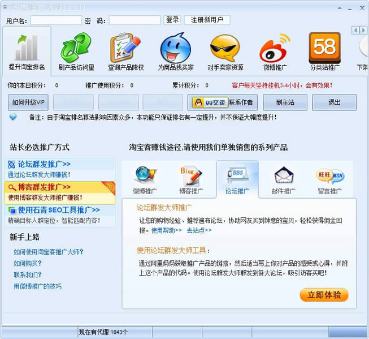Switch to the 博客推广 Blog tab

tap(191, 177)
